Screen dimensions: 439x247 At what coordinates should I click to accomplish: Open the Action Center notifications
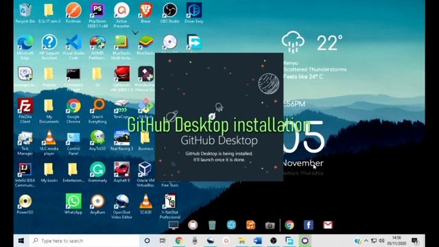click(x=415, y=241)
